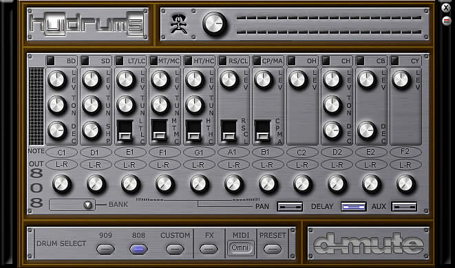Open the MIDI Omni channel selector
Screen dimensions: 455x268
[x=240, y=247]
